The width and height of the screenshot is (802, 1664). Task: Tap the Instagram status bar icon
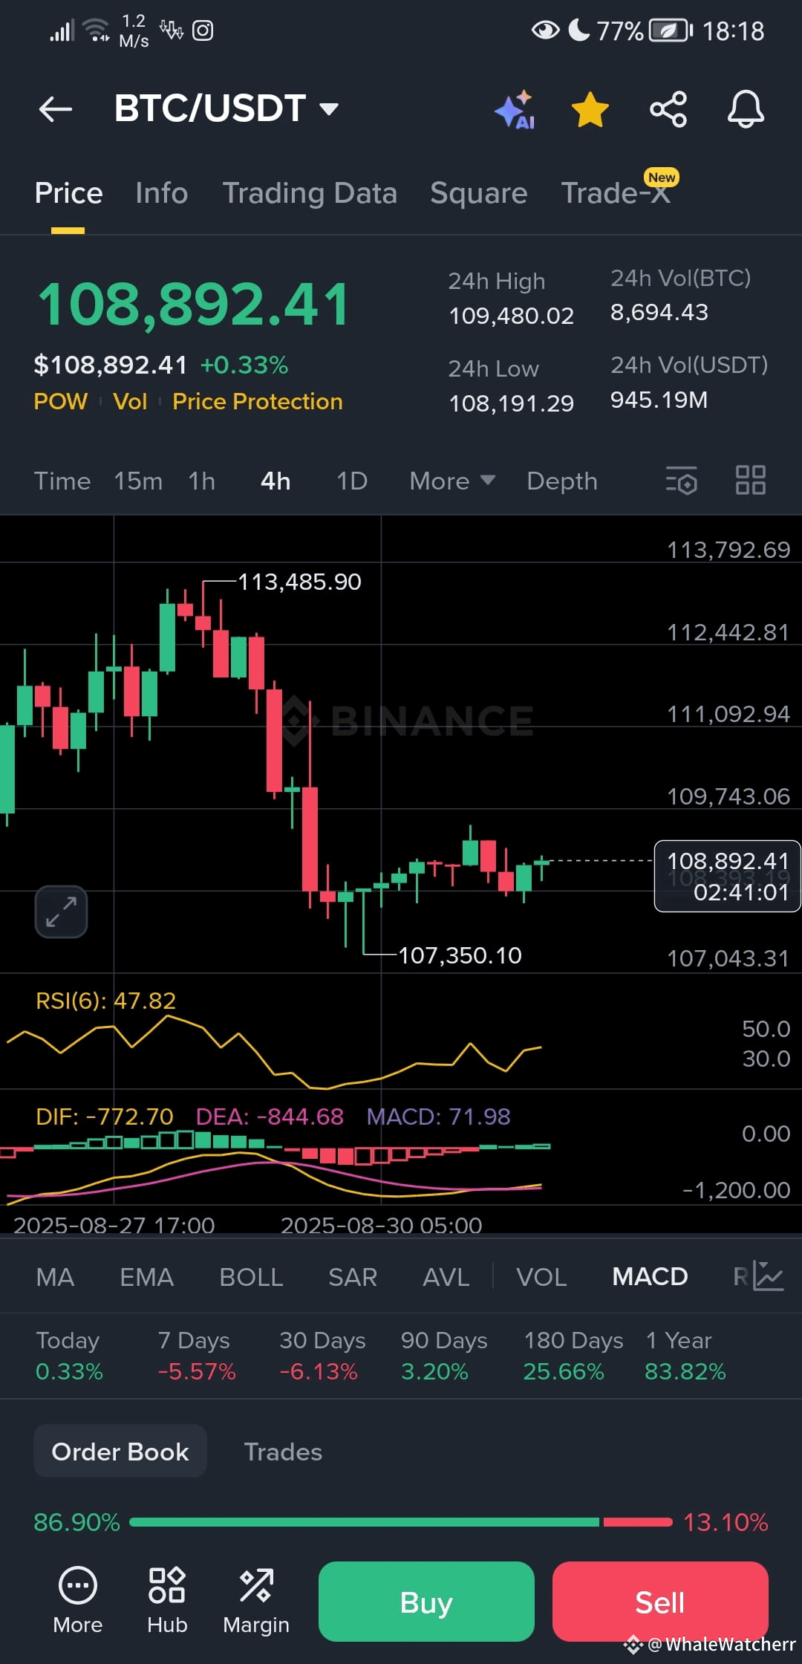pyautogui.click(x=203, y=30)
